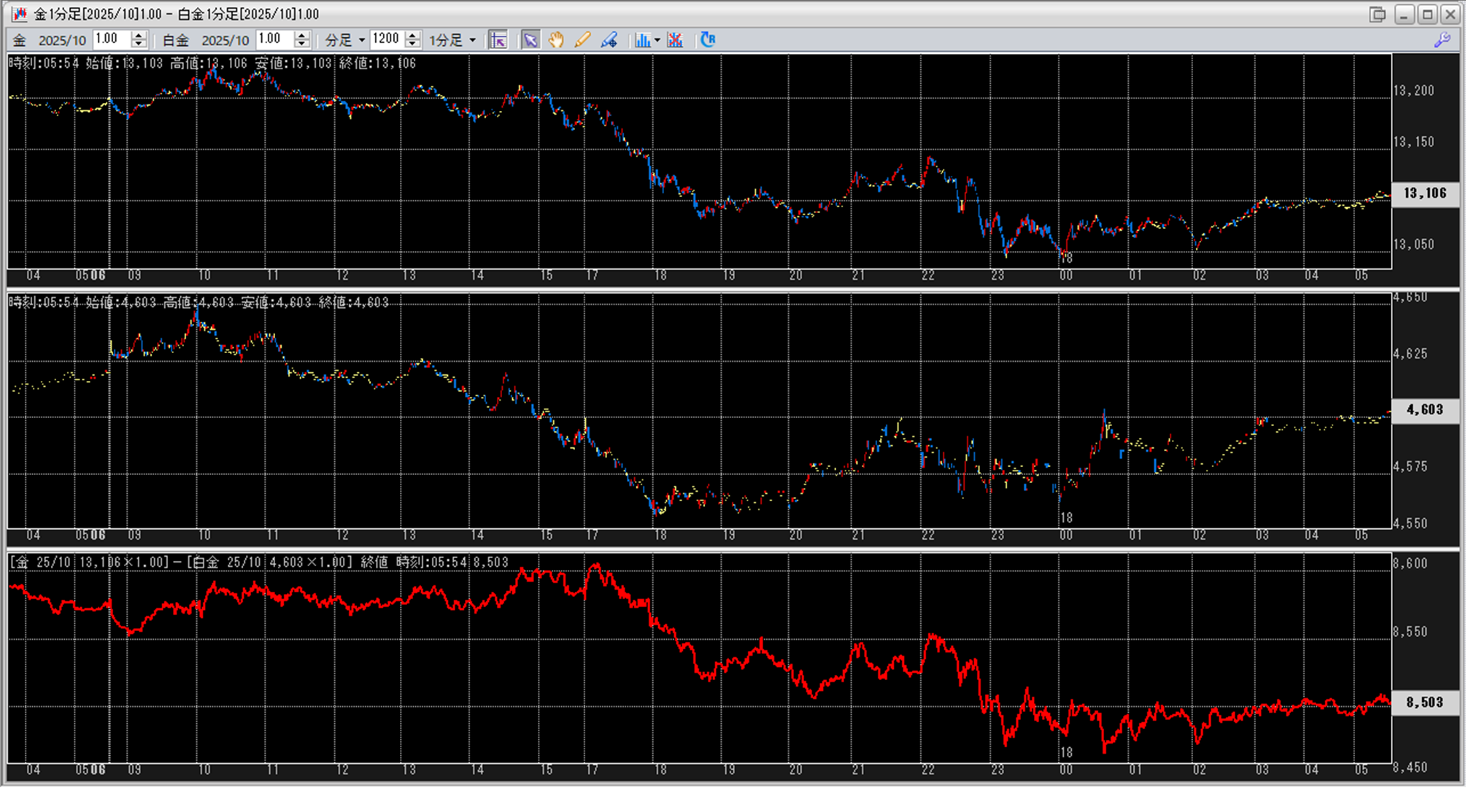The image size is (1466, 788).
Task: Click the delete indicators icon
Action: [x=675, y=40]
